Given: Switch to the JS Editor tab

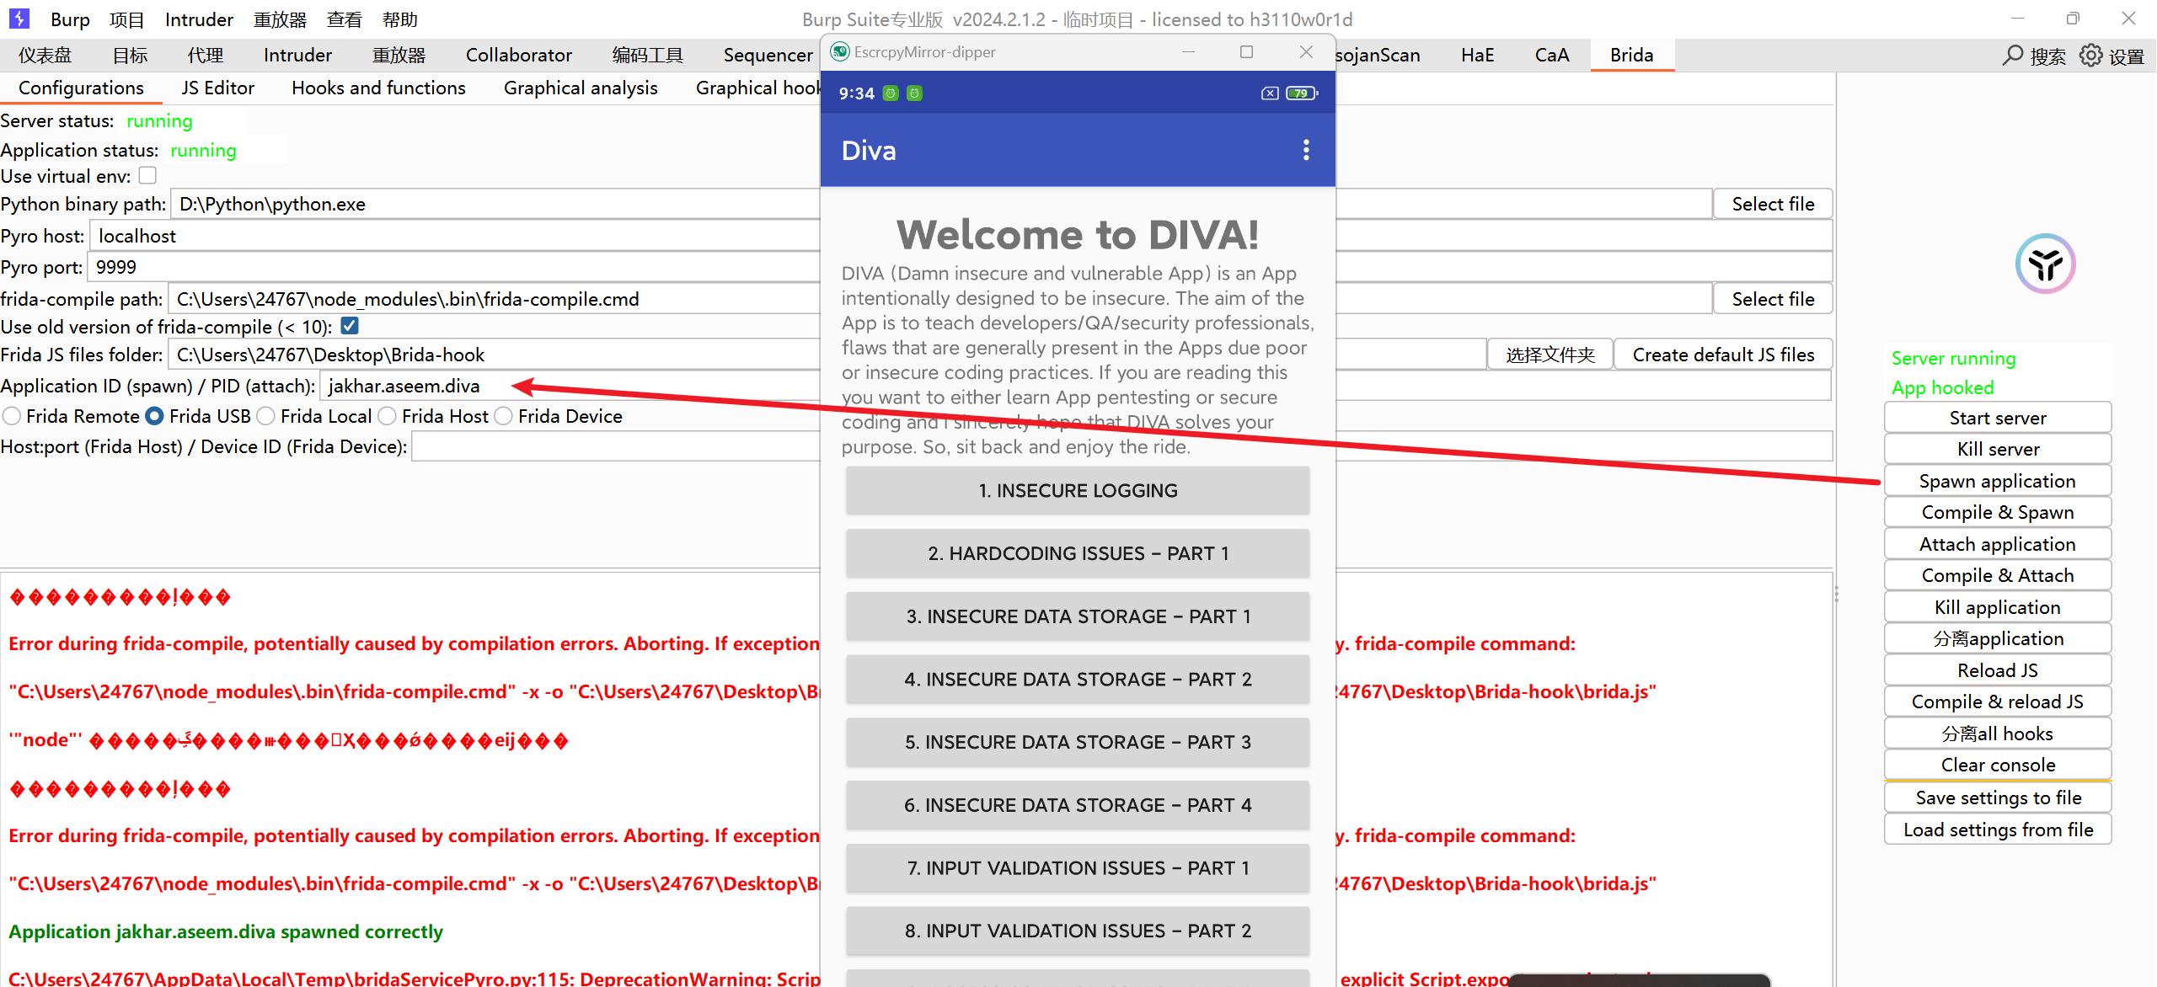Looking at the screenshot, I should tap(217, 88).
